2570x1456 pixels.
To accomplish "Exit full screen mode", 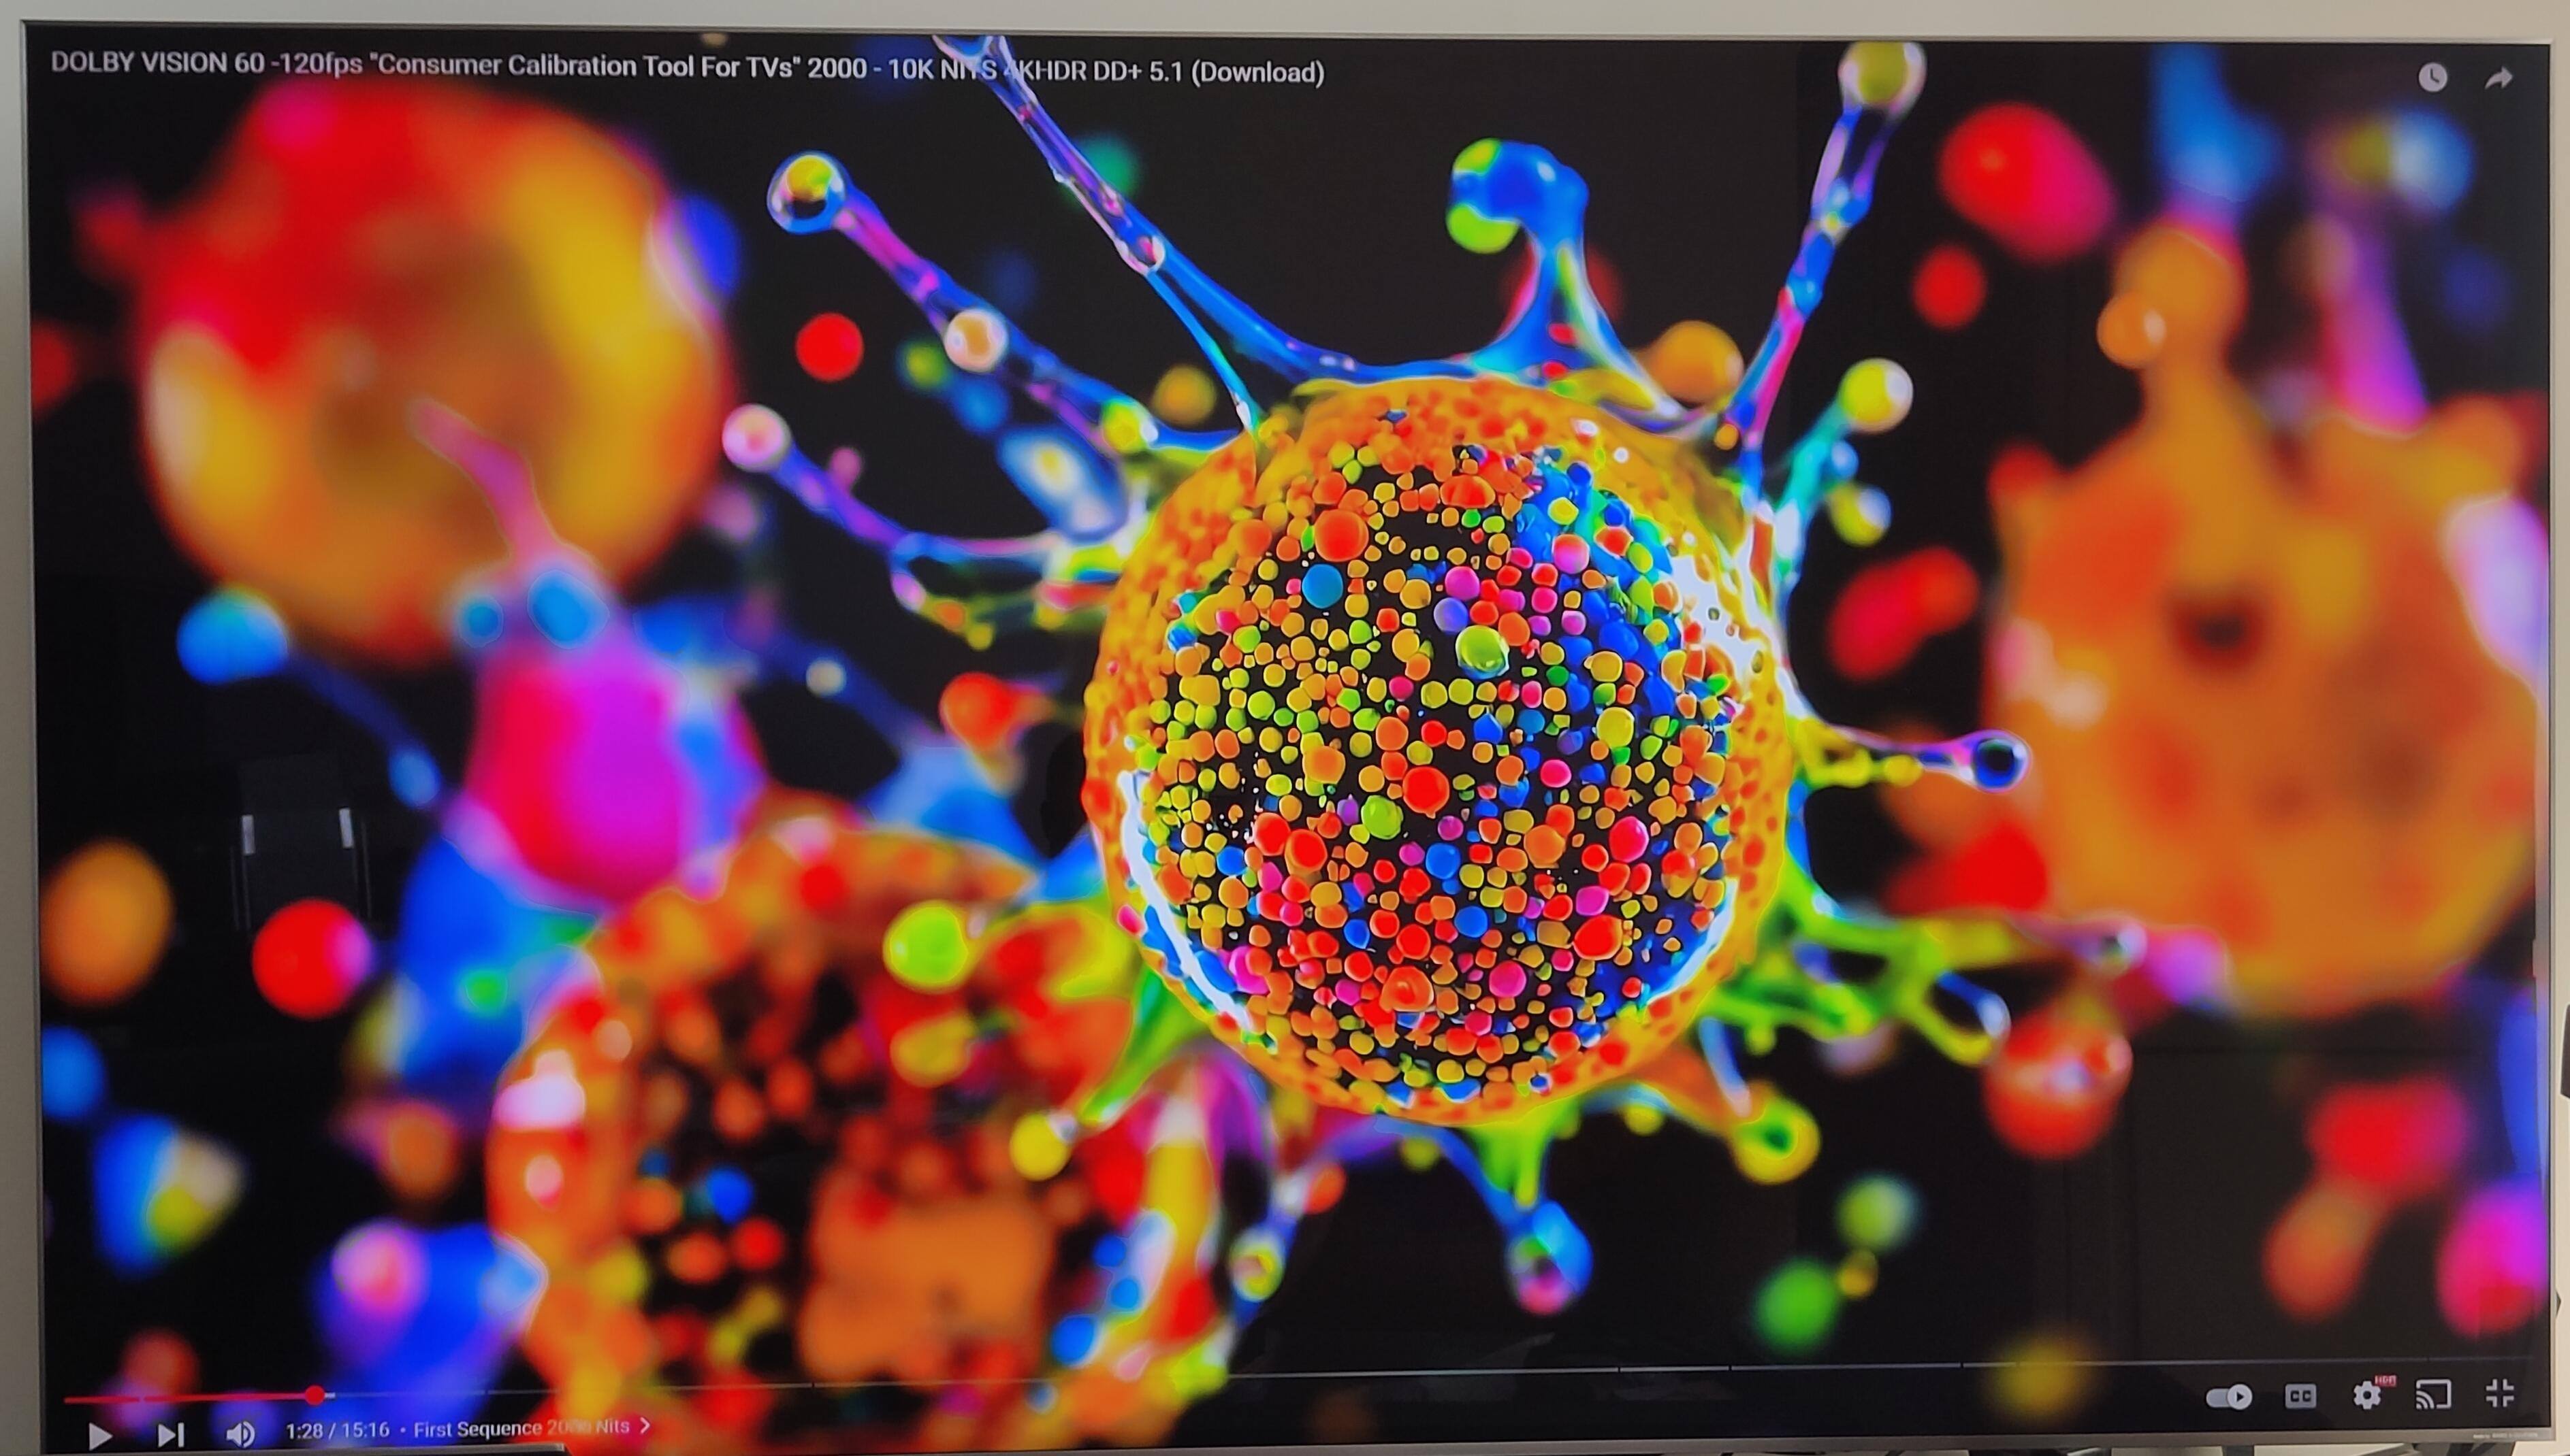I will 2500,1392.
